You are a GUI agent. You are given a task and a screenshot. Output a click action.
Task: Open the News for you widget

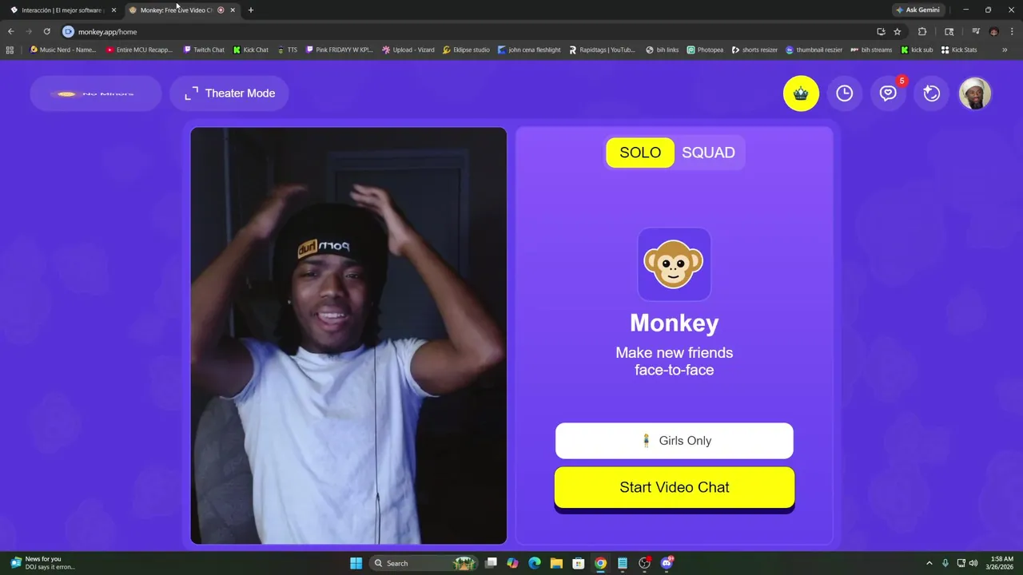coord(43,563)
